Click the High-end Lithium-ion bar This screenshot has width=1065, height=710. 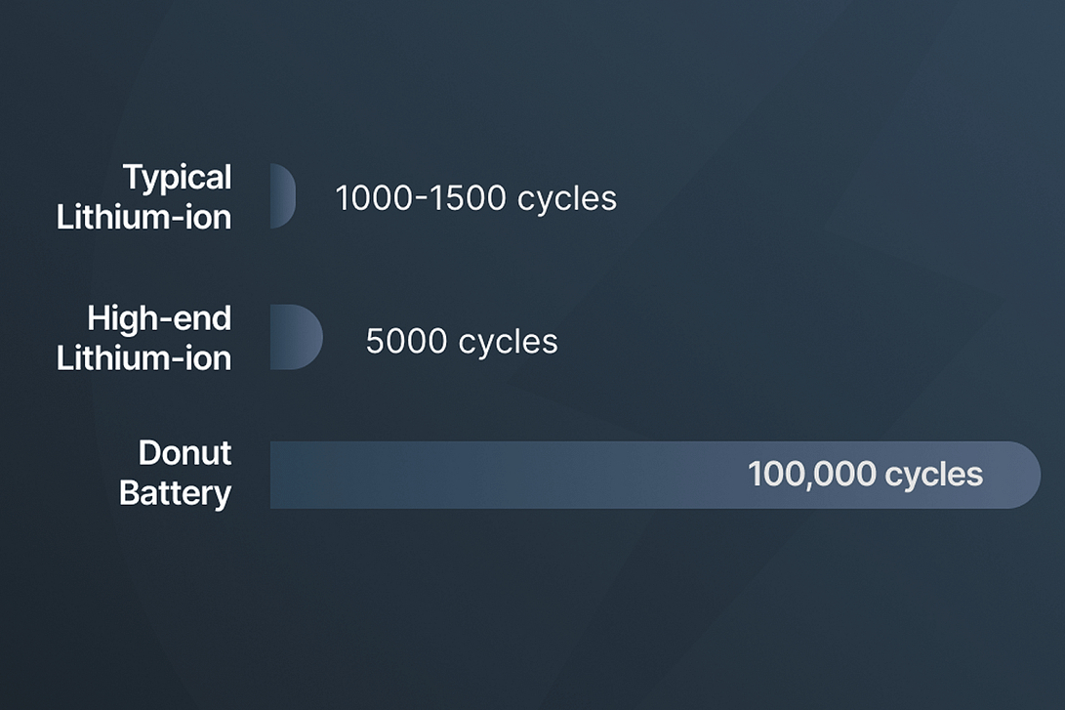pos(295,337)
